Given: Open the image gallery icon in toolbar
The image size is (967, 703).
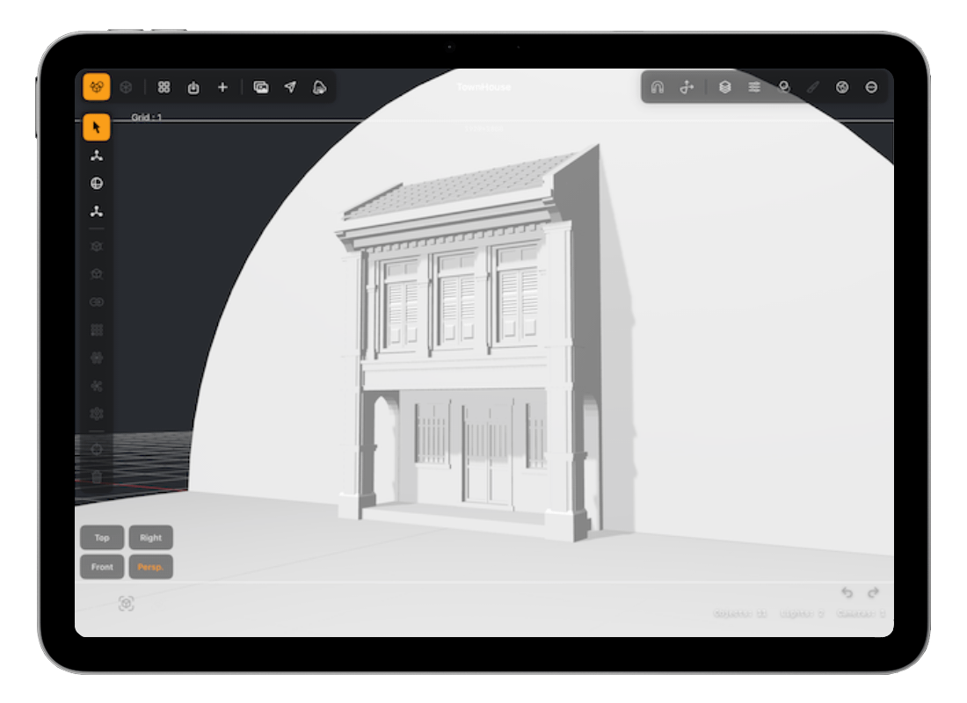Looking at the screenshot, I should pos(261,87).
